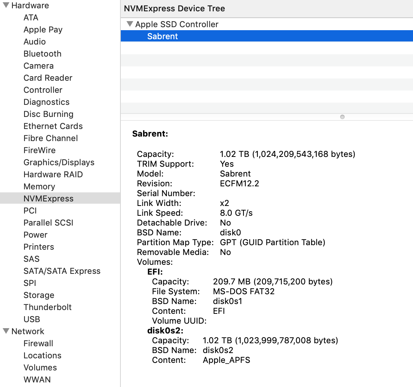Click the capacity value 1.02 TB (1,024,209,543,168 bytes)
This screenshot has width=413, height=387.
pos(287,154)
